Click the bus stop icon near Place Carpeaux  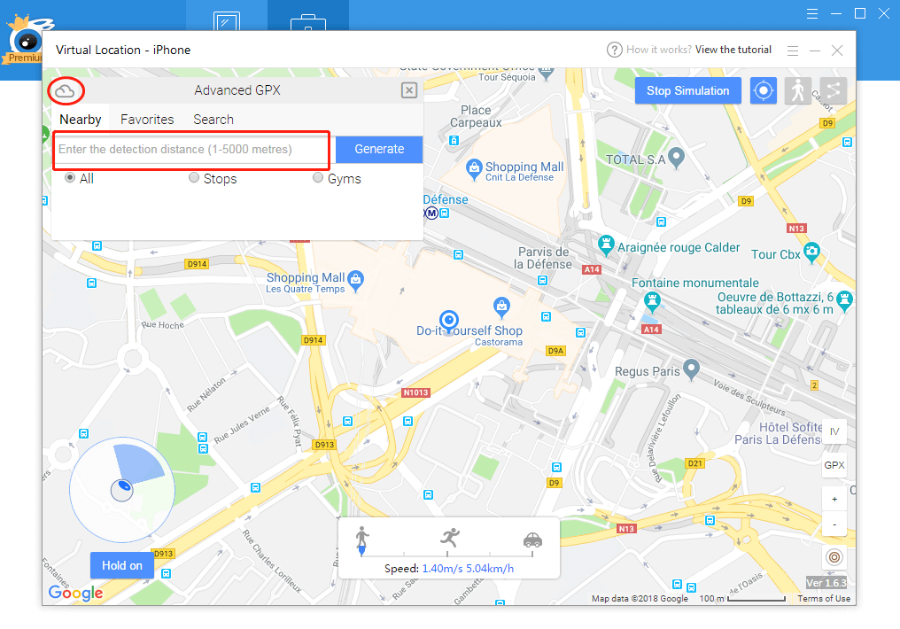pos(454,140)
